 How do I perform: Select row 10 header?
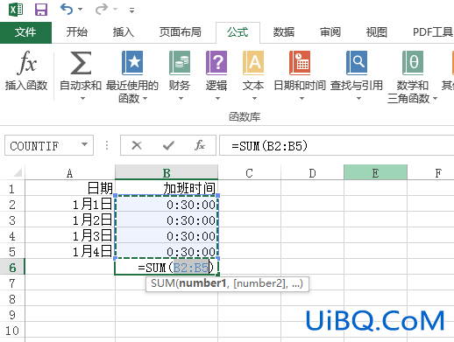point(12,331)
